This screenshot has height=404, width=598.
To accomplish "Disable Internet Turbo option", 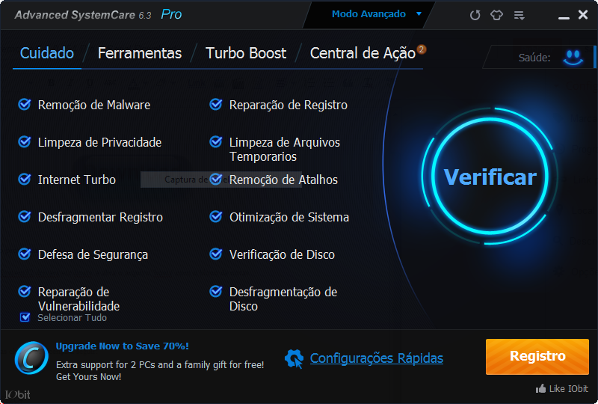I will pos(25,179).
